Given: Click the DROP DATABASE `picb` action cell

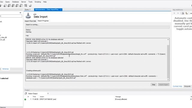Looking at the screenshot, I should click(x=48, y=99).
